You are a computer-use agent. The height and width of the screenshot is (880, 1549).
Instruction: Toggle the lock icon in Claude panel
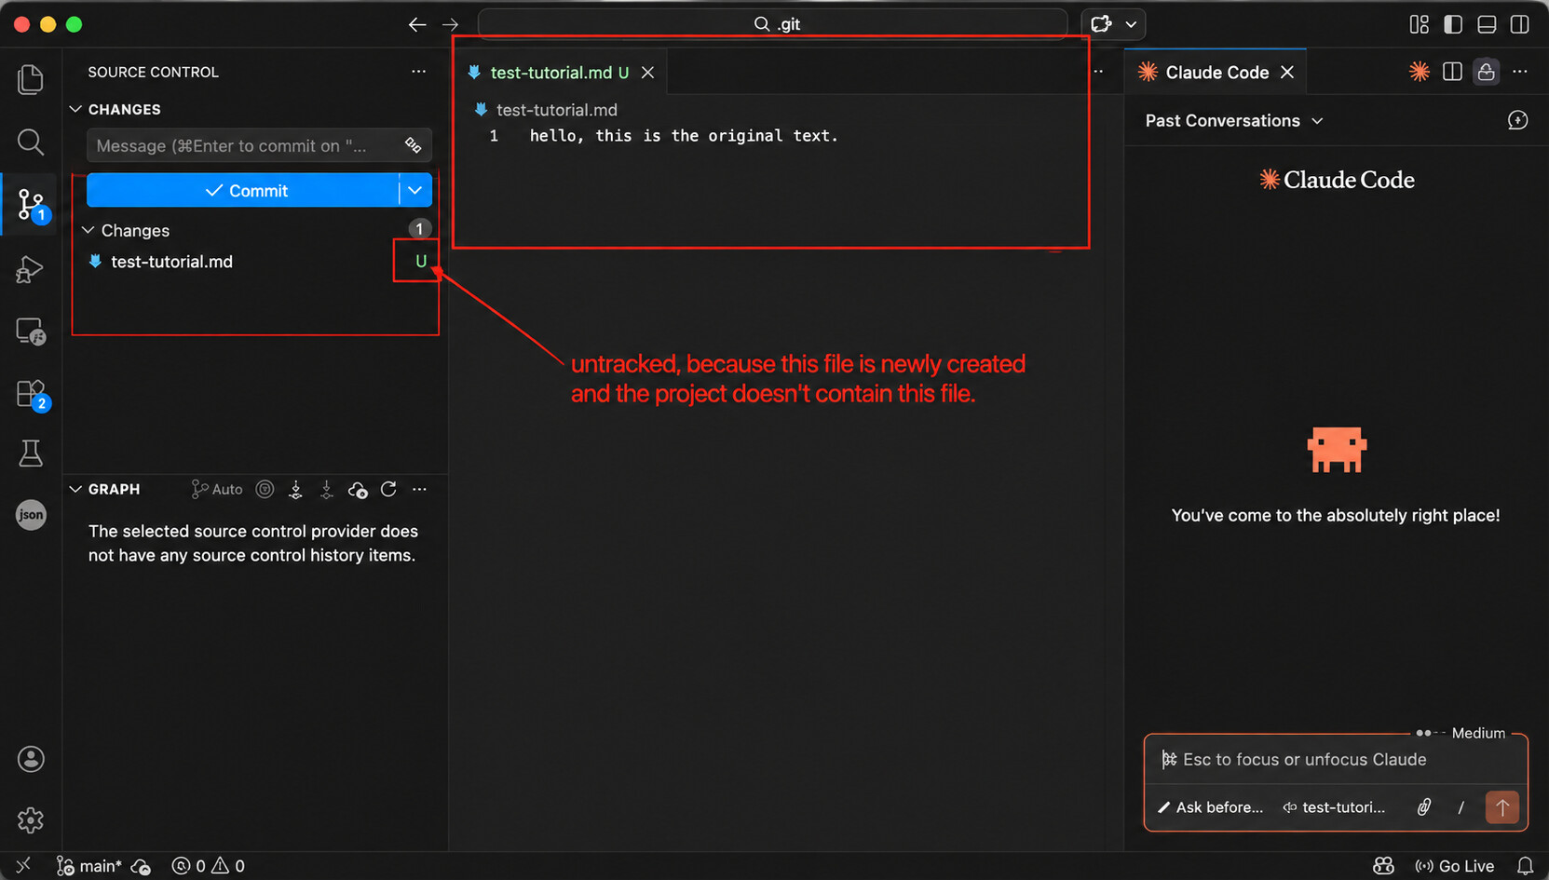click(1487, 72)
